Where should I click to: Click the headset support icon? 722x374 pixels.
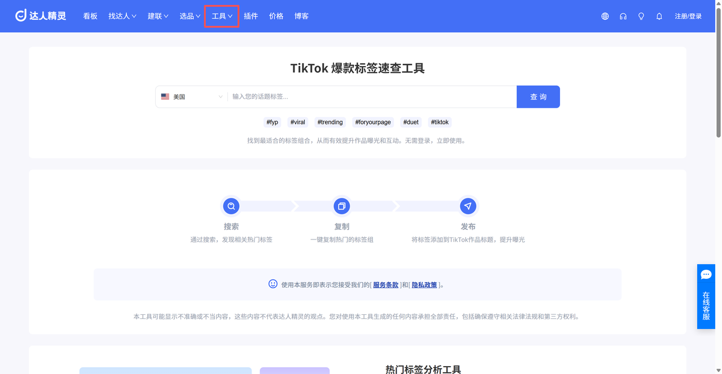(x=623, y=16)
